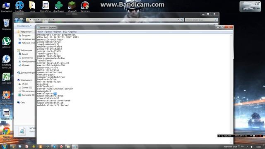This screenshot has width=265, height=149.
Task: Open Bandicam overlay dropdown arrow
Action: point(251,136)
